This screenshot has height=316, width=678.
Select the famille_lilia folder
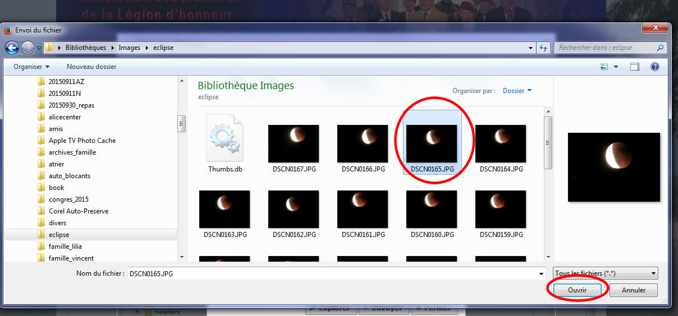[65, 246]
